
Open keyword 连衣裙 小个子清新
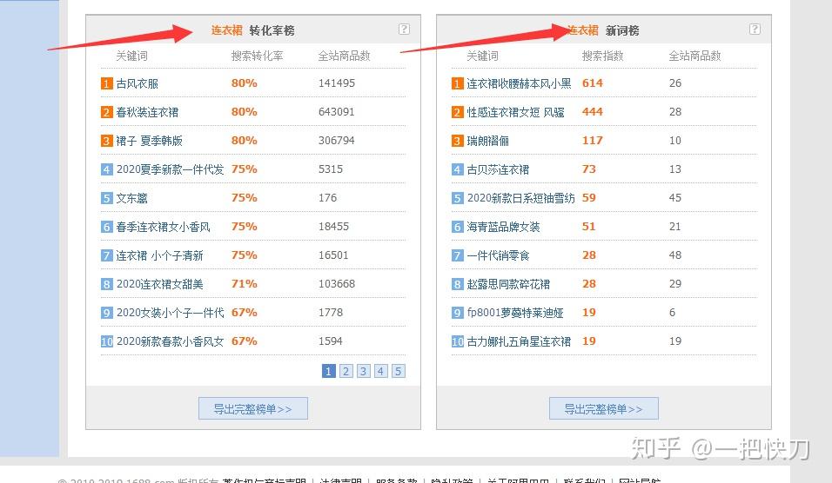[x=160, y=255]
